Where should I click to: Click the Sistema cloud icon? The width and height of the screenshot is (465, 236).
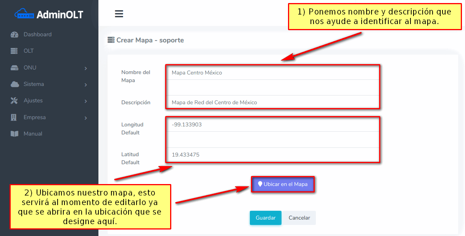(14, 84)
